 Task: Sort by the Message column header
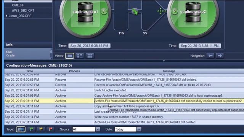pos(169,71)
